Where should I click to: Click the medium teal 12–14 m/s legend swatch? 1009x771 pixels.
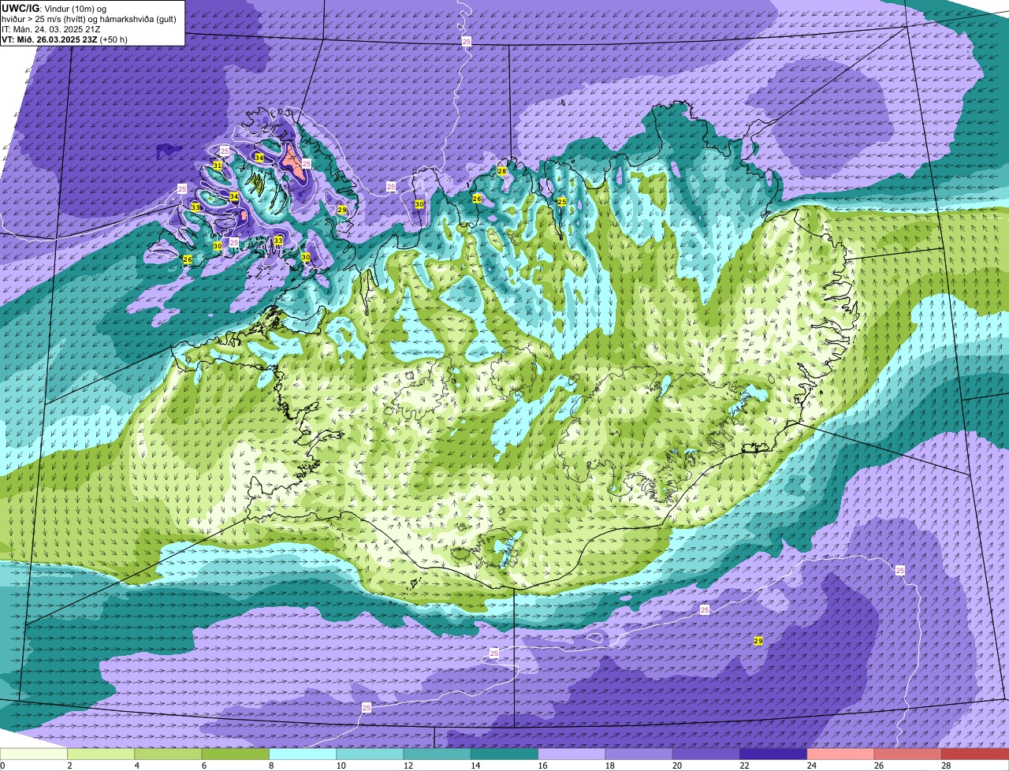coord(437,754)
